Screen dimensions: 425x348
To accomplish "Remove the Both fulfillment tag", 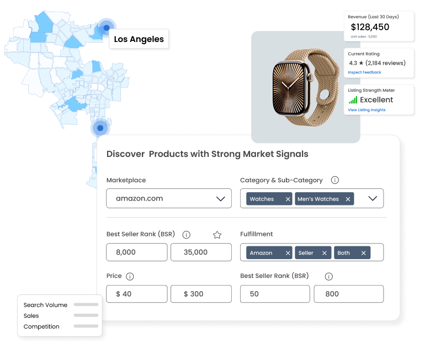I will (x=363, y=253).
